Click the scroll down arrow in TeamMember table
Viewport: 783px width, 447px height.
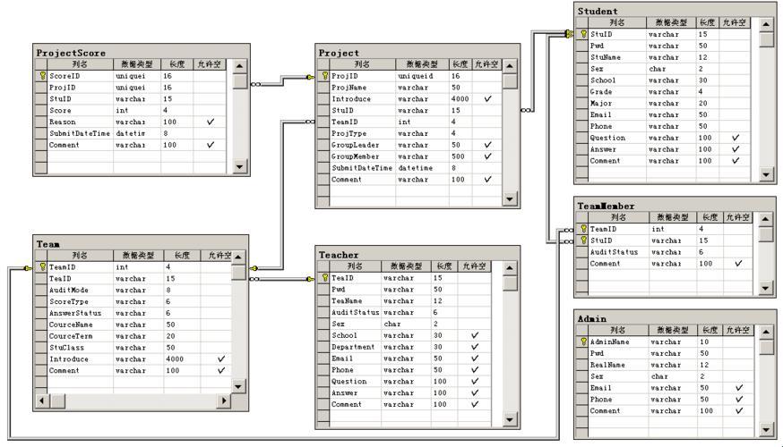click(765, 288)
